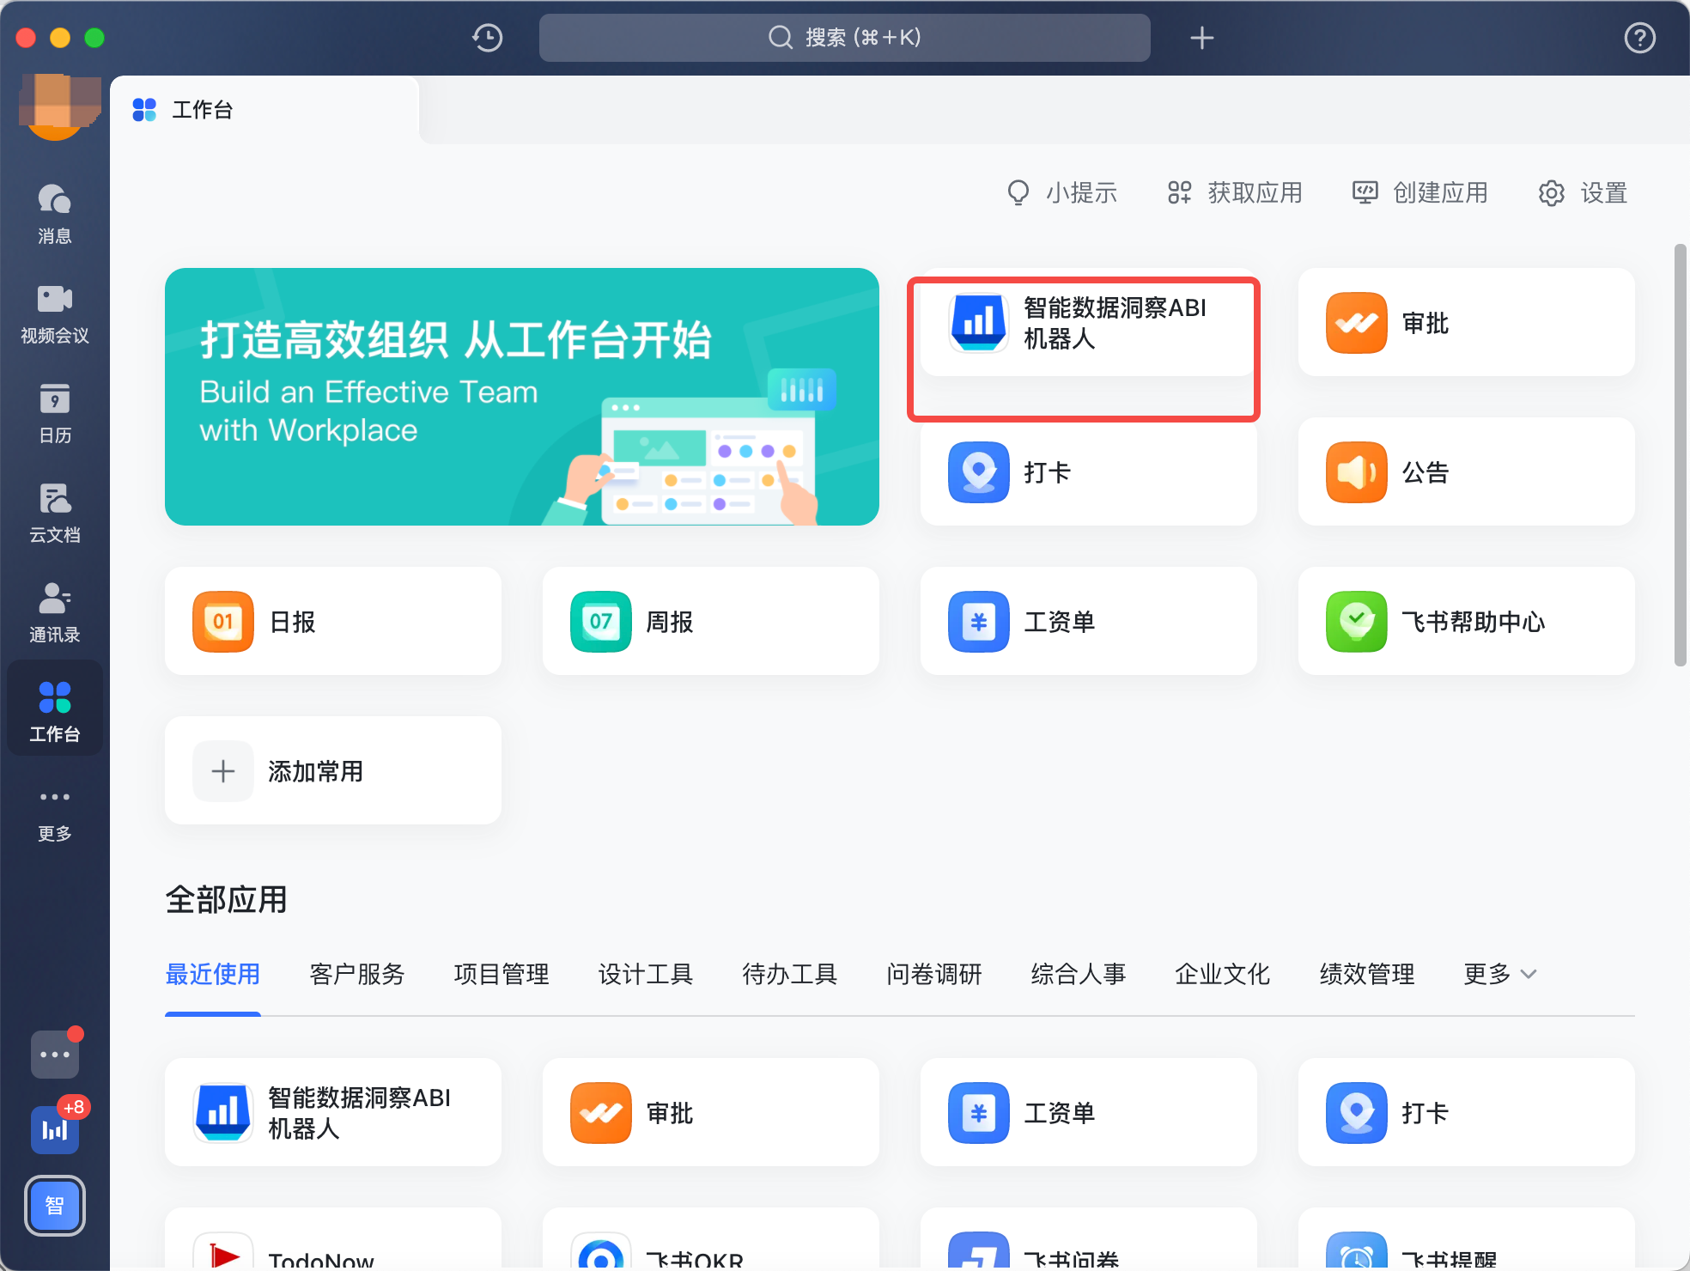Select the 最近使用 tab
Image resolution: width=1690 pixels, height=1271 pixels.
[212, 974]
